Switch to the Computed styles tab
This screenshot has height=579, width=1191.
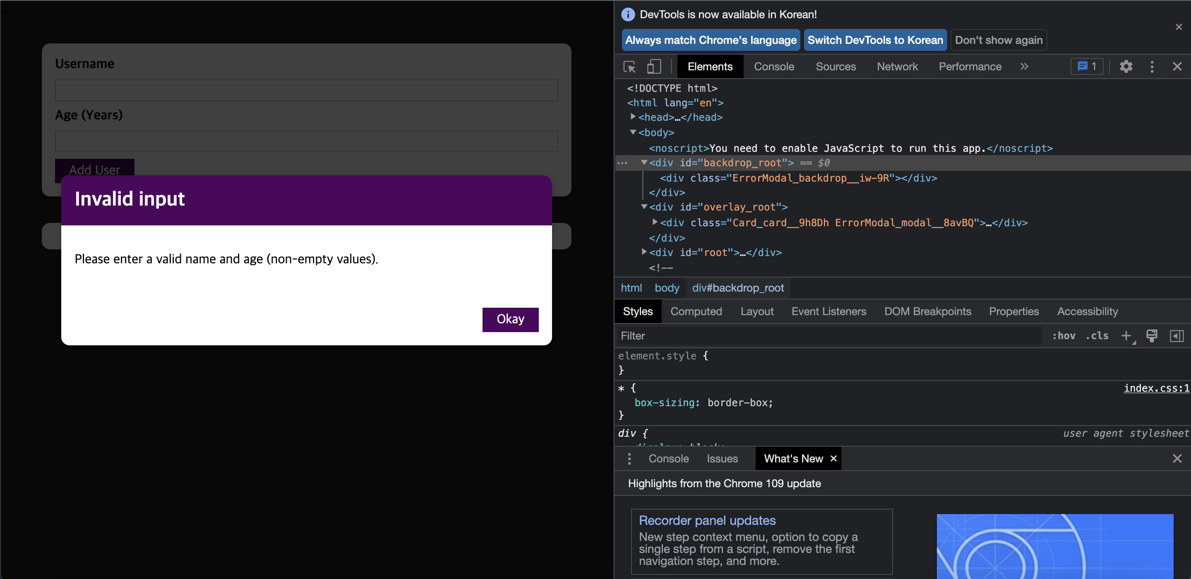[x=696, y=311]
